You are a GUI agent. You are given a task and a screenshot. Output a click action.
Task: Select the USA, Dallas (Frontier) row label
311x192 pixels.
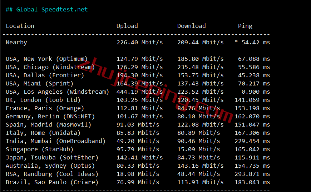45,75
